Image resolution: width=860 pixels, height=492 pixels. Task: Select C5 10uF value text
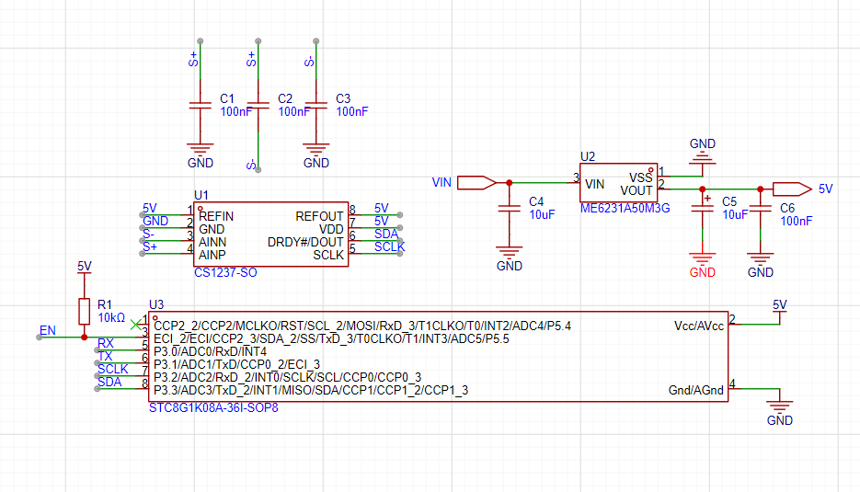(x=735, y=215)
